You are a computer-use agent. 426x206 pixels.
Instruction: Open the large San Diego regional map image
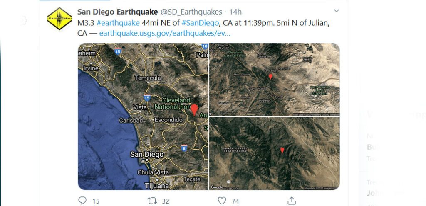tap(143, 116)
